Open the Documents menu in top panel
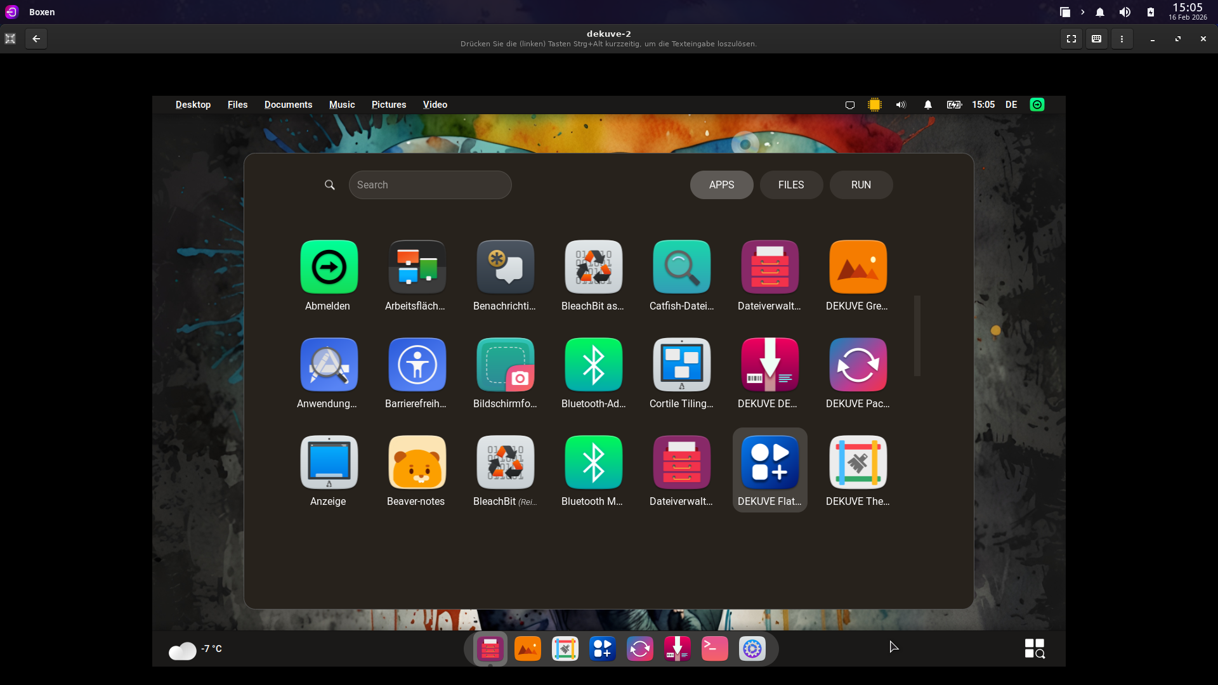1218x685 pixels. 288,105
